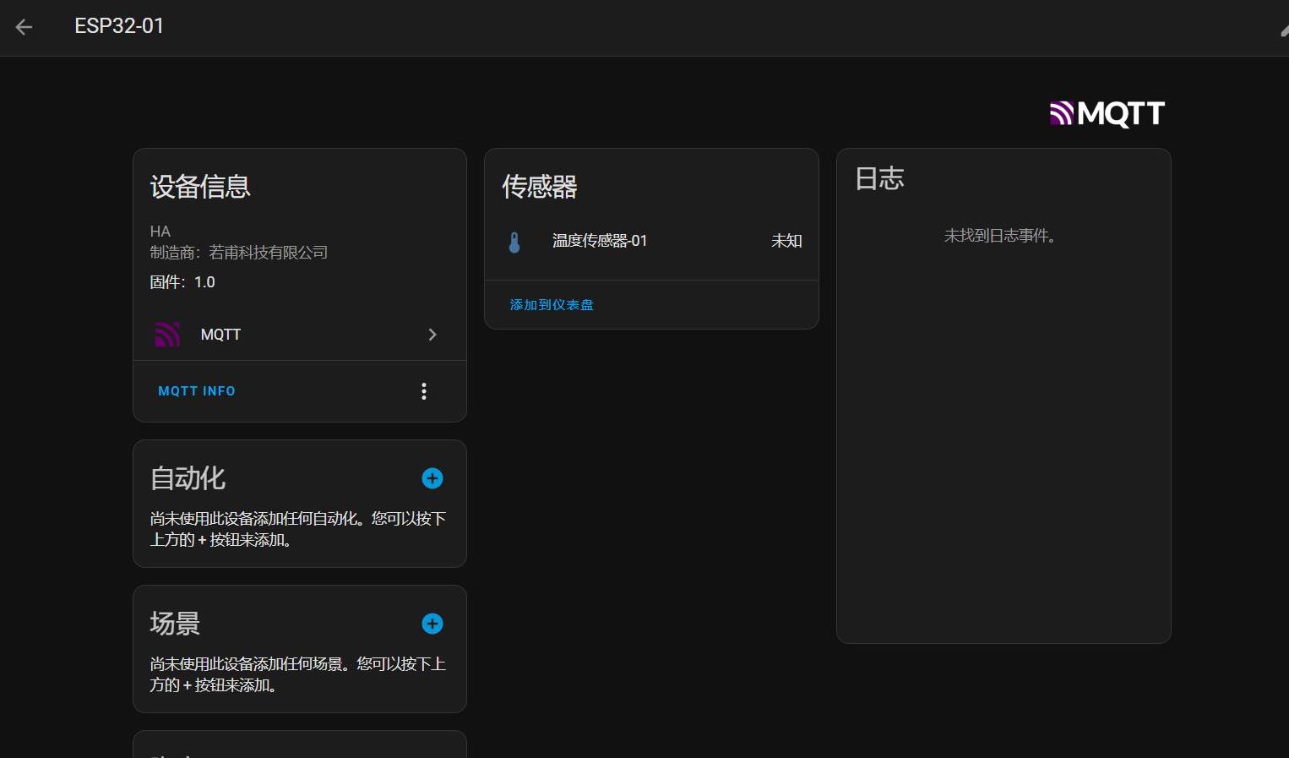This screenshot has width=1289, height=758.
Task: Add a new scene with plus button
Action: (432, 624)
